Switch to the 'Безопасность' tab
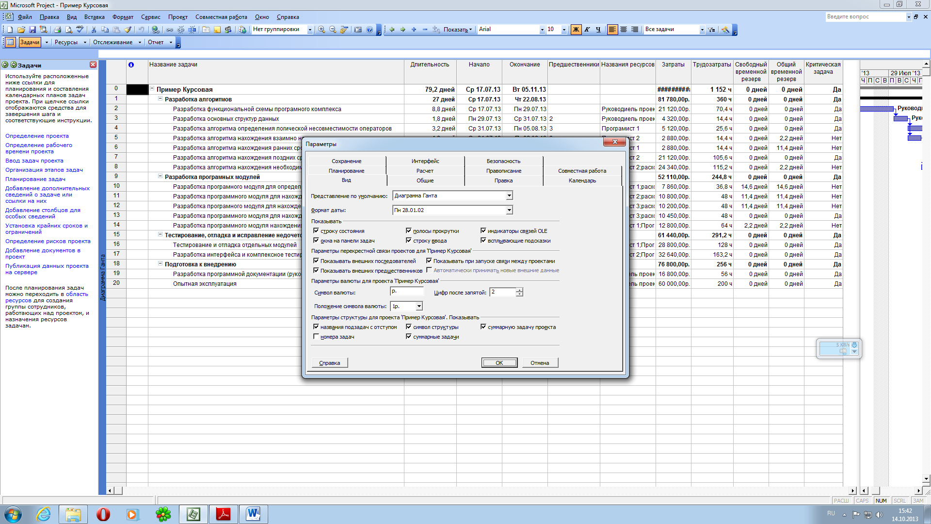Image resolution: width=931 pixels, height=524 pixels. point(503,161)
